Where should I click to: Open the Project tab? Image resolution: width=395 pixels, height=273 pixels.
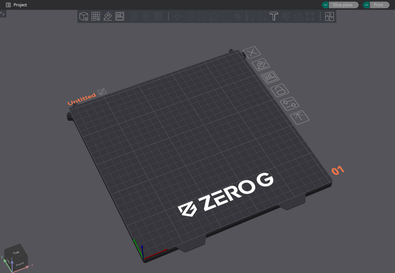(x=17, y=5)
